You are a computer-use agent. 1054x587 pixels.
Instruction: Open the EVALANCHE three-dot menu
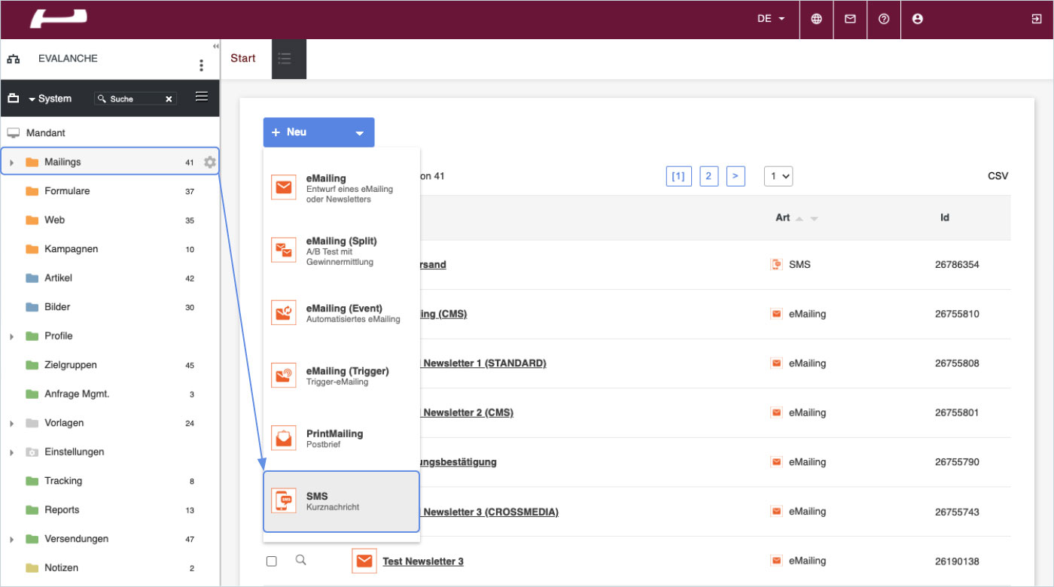click(201, 65)
